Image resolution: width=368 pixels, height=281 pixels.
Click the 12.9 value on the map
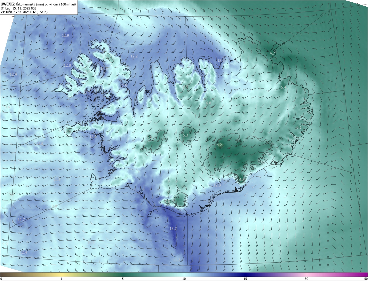pos(65,35)
